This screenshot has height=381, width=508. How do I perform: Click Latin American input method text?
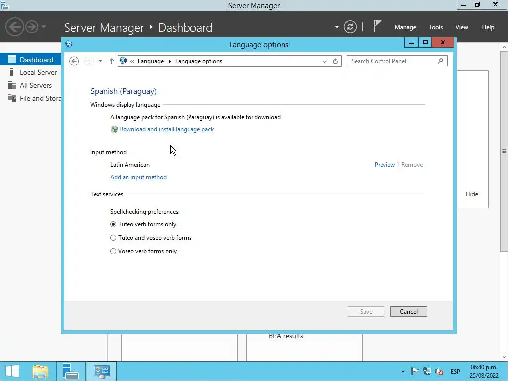pos(130,165)
